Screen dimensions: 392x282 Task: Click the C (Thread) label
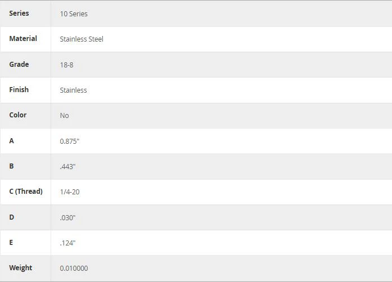pyautogui.click(x=26, y=192)
